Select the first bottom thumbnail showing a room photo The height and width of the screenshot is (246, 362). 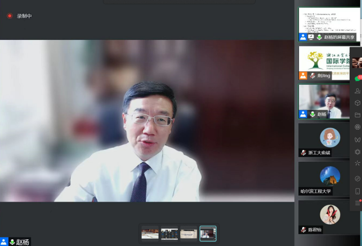pos(150,234)
